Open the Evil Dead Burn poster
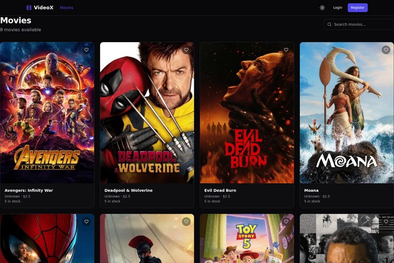The image size is (394, 263). (247, 112)
